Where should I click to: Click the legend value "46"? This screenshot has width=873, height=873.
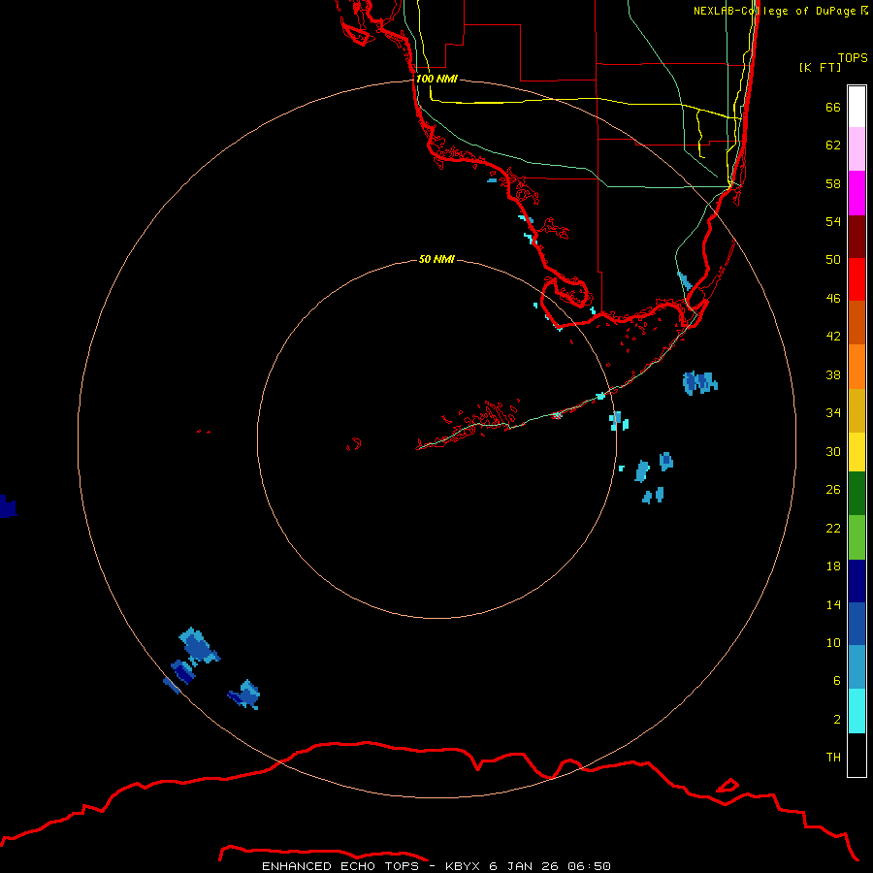click(833, 299)
